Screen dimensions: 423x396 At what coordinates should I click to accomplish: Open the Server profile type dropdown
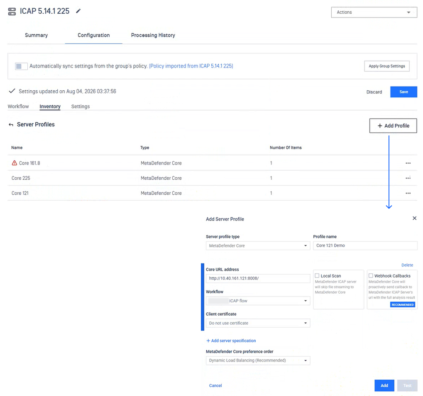(258, 246)
